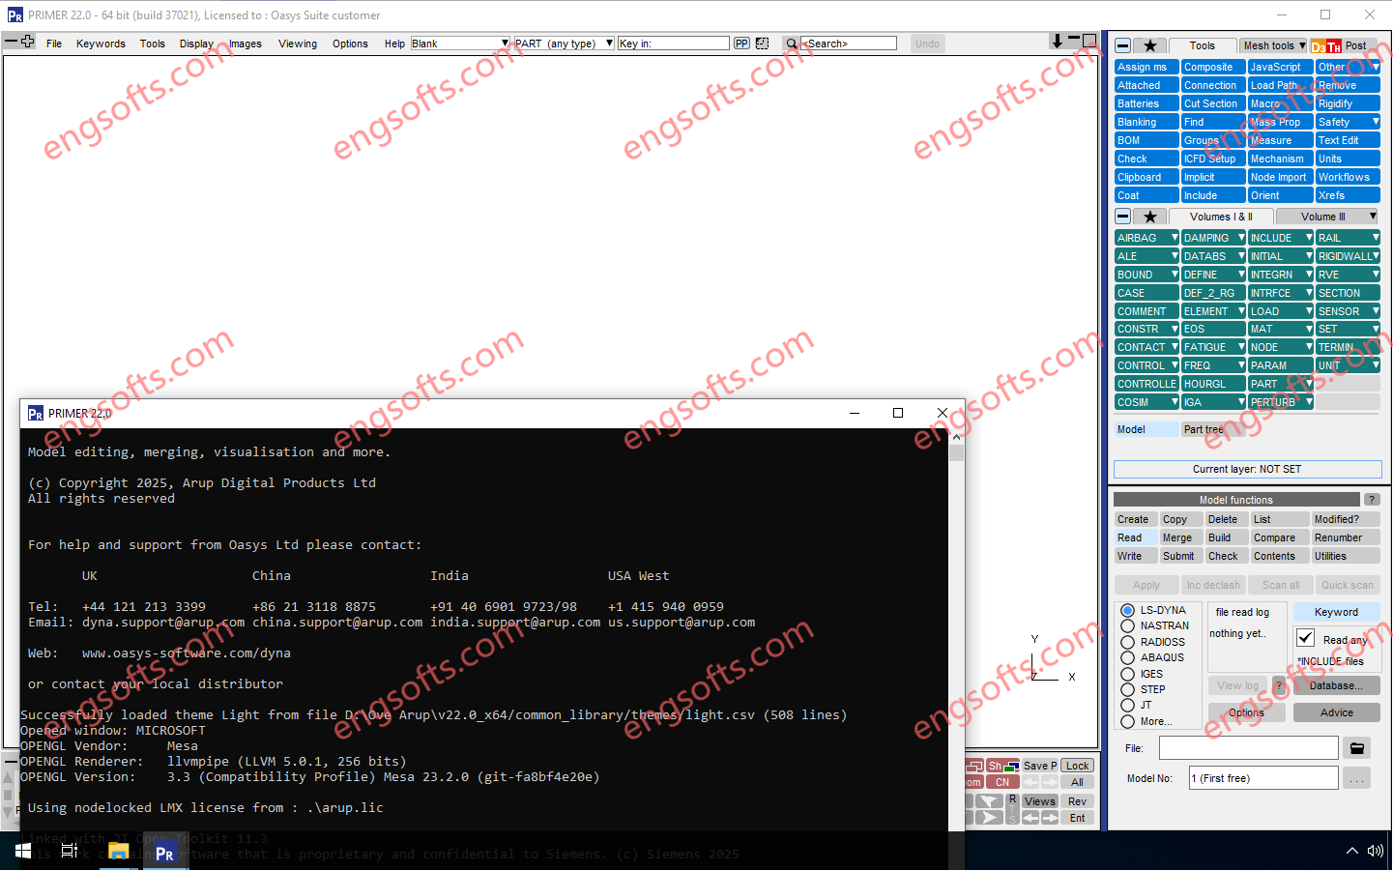
Task: Click the PP icon in the toolbar
Action: point(741,44)
